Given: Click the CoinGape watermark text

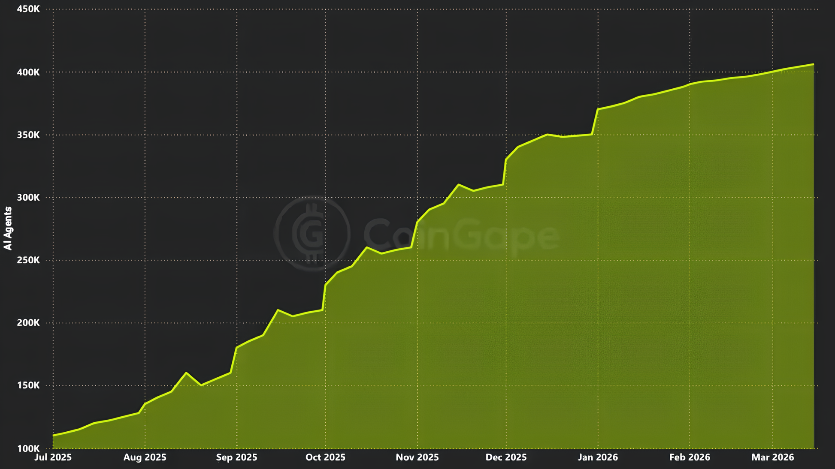Looking at the screenshot, I should [x=461, y=234].
